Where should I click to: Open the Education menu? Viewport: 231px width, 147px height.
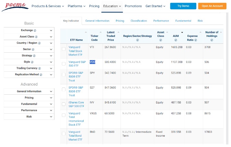coord(112,6)
